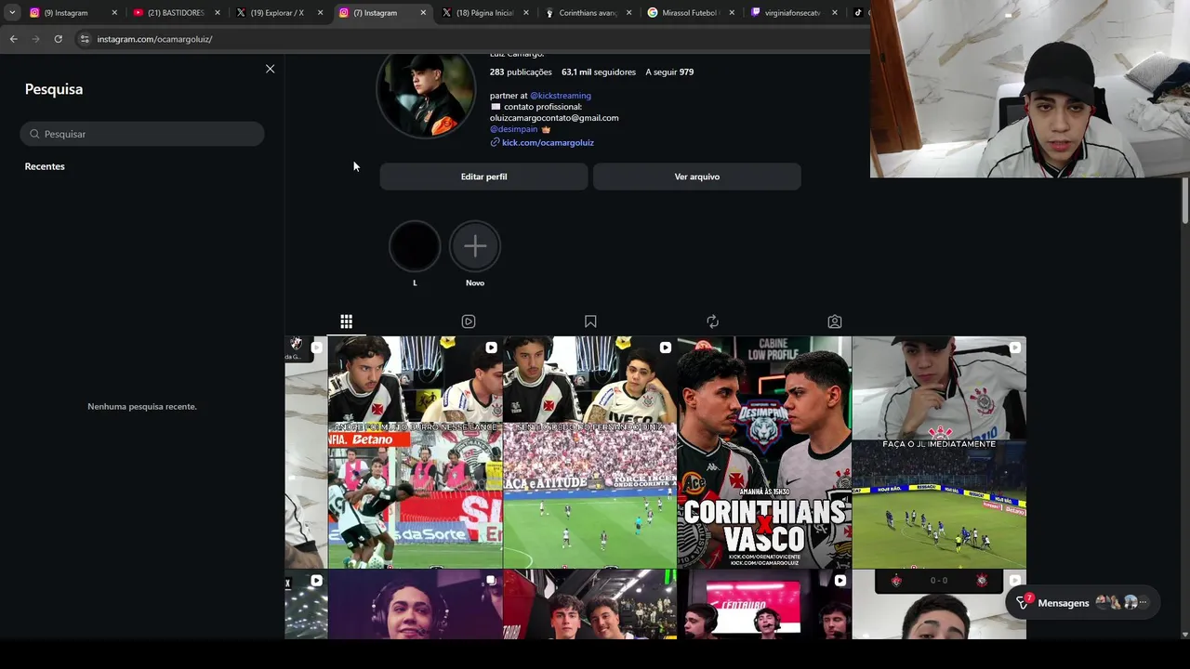Switch to the tagged photos tab
This screenshot has height=669, width=1190.
(x=835, y=321)
